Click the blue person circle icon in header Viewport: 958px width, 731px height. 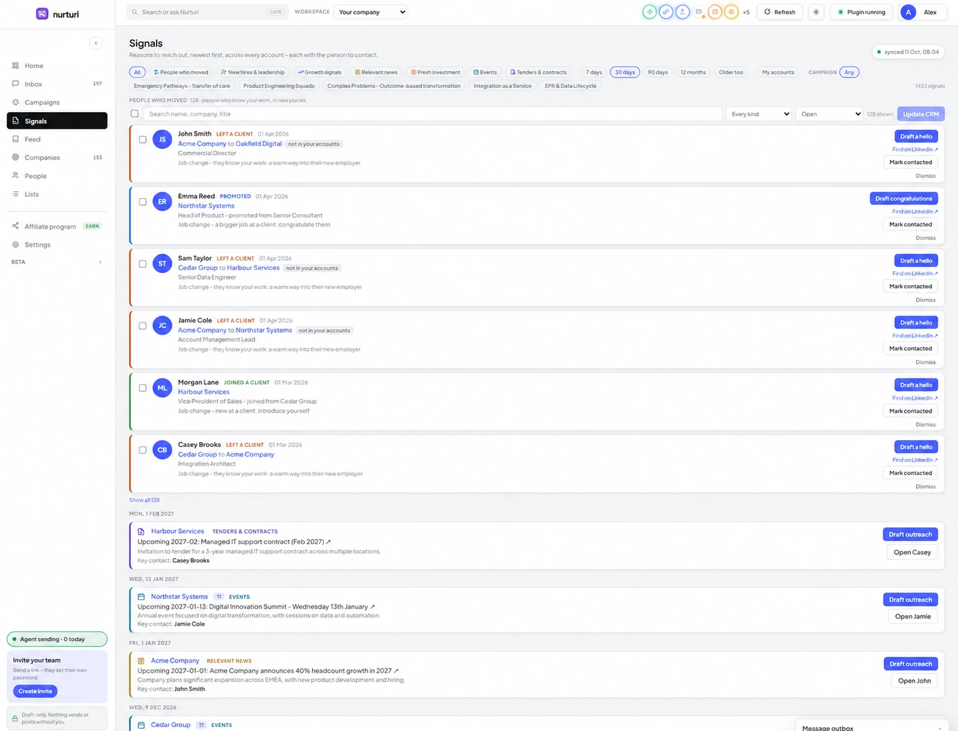(682, 12)
